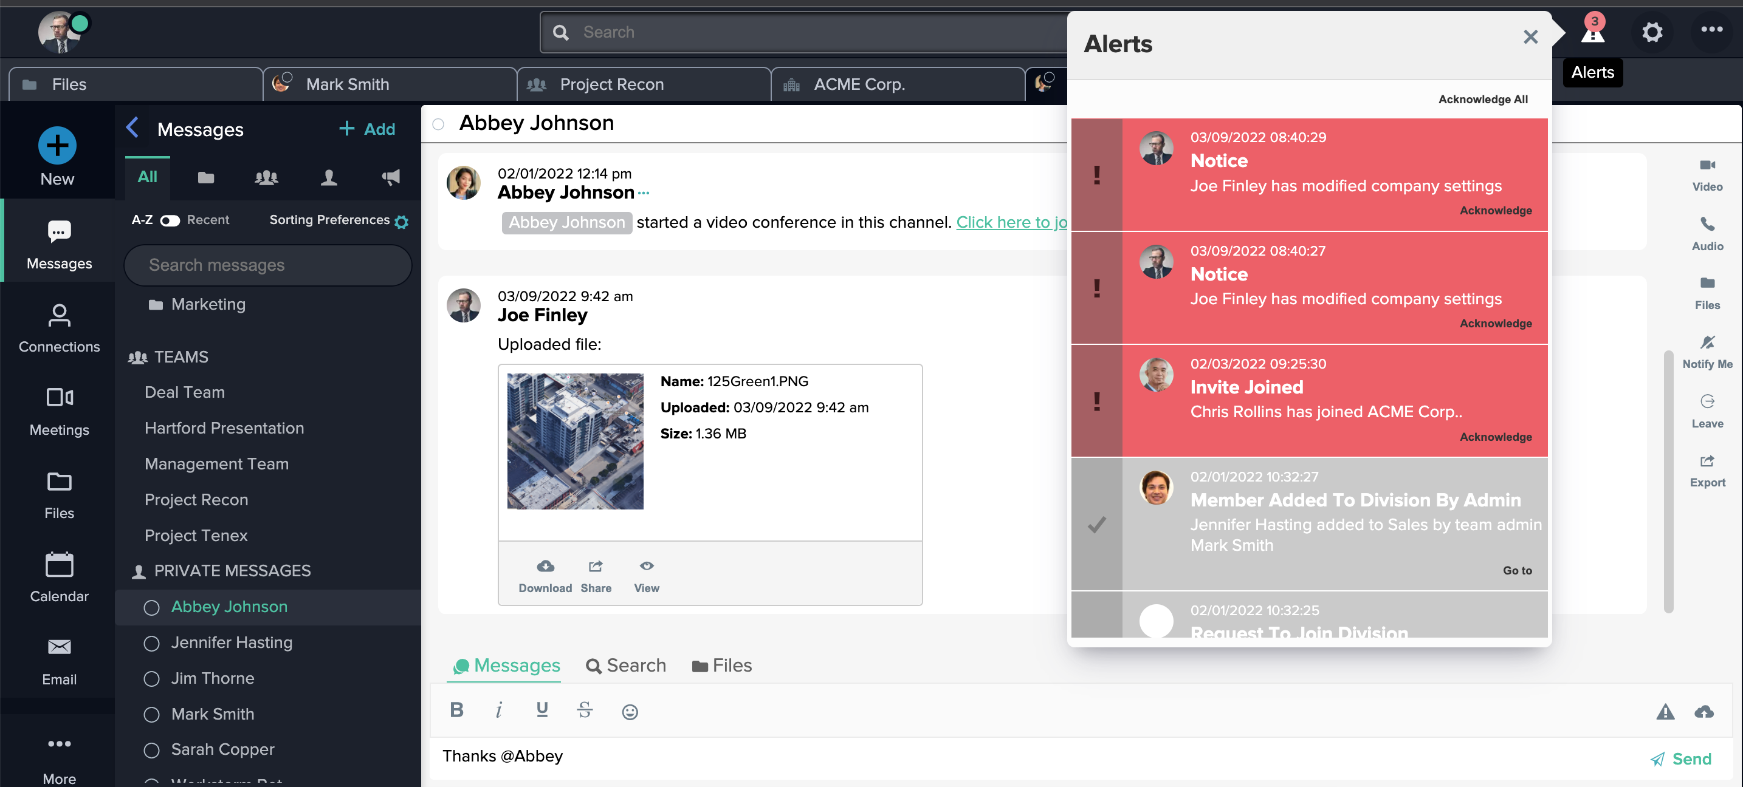
Task: Start a Video call with Abbey
Action: pyautogui.click(x=1707, y=174)
